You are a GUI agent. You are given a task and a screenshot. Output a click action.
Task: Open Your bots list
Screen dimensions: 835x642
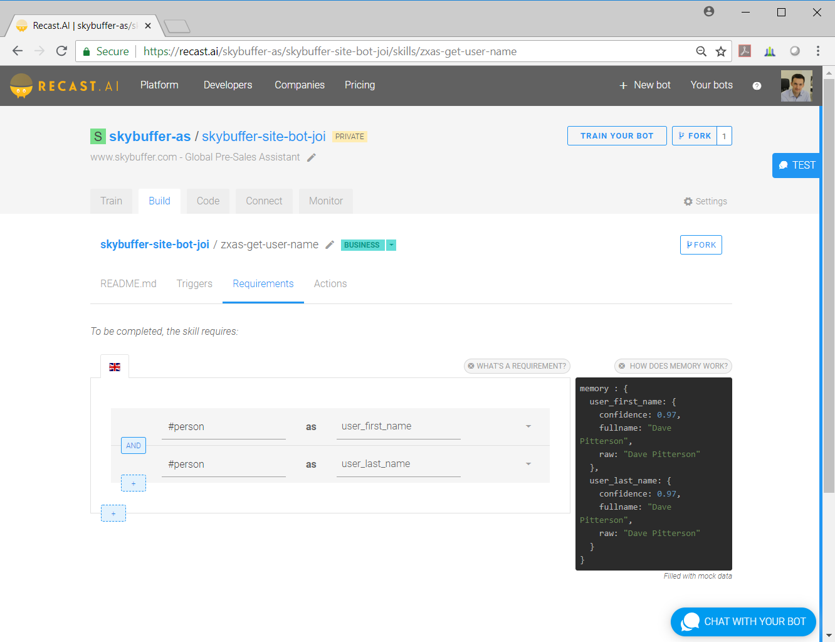click(712, 85)
